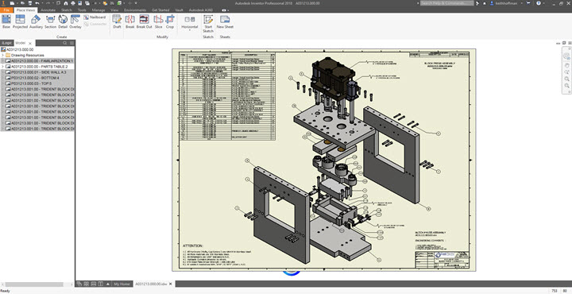Choose the Auxiliary view tool
This screenshot has width=572, height=294.
36,22
